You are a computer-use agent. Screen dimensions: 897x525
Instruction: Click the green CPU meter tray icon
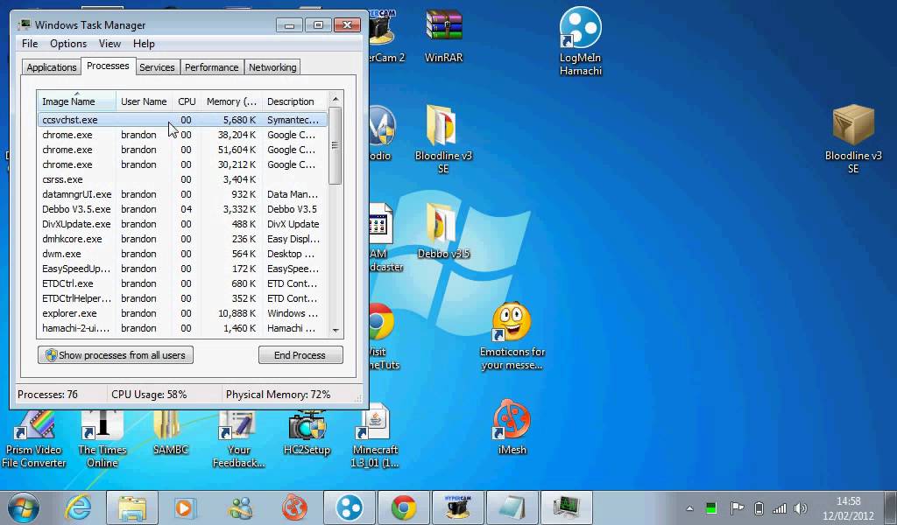click(711, 508)
